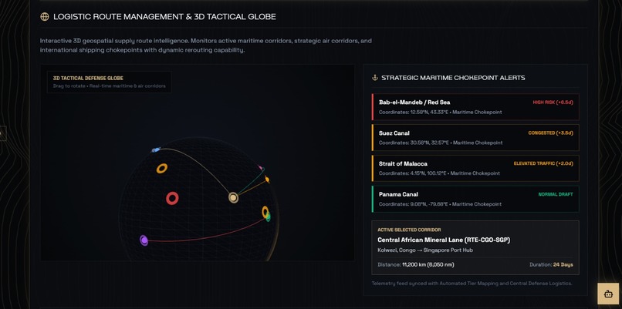Click the Active Selected Corridor card
This screenshot has width=622, height=309.
(x=475, y=247)
